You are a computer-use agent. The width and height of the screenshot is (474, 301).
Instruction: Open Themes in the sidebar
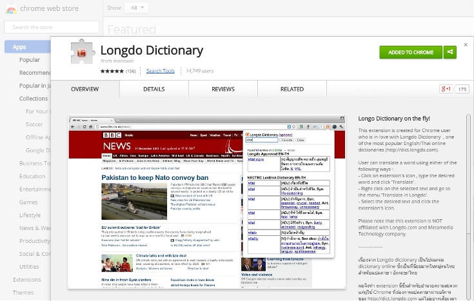tap(23, 293)
